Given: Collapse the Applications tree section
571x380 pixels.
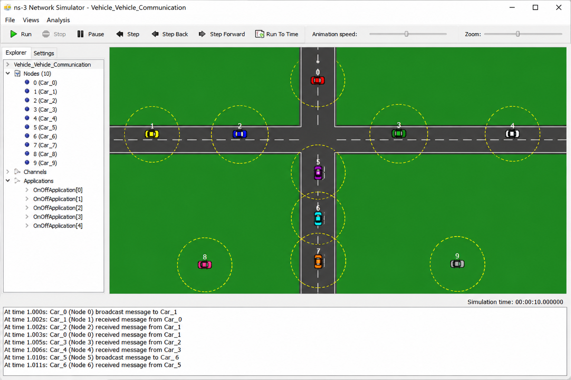Looking at the screenshot, I should (x=8, y=181).
